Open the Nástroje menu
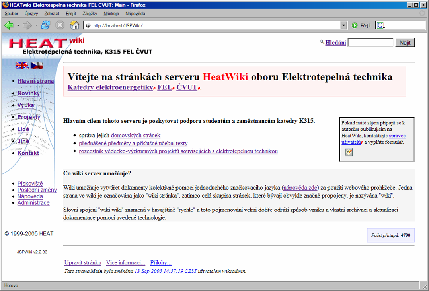The height and width of the screenshot is (291, 429). click(111, 14)
